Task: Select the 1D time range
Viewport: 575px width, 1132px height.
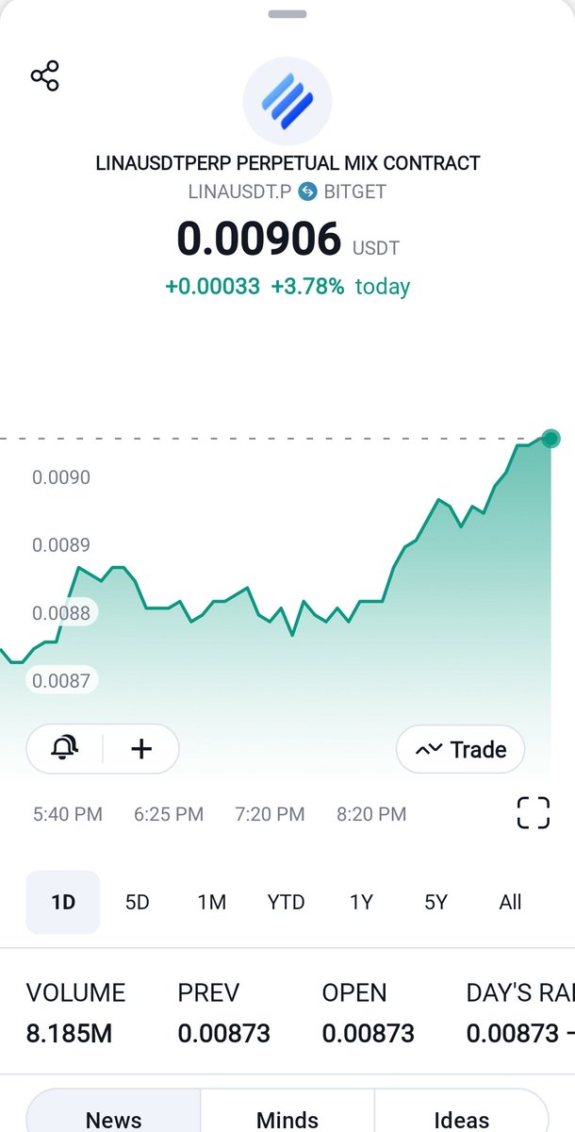Action: point(63,902)
